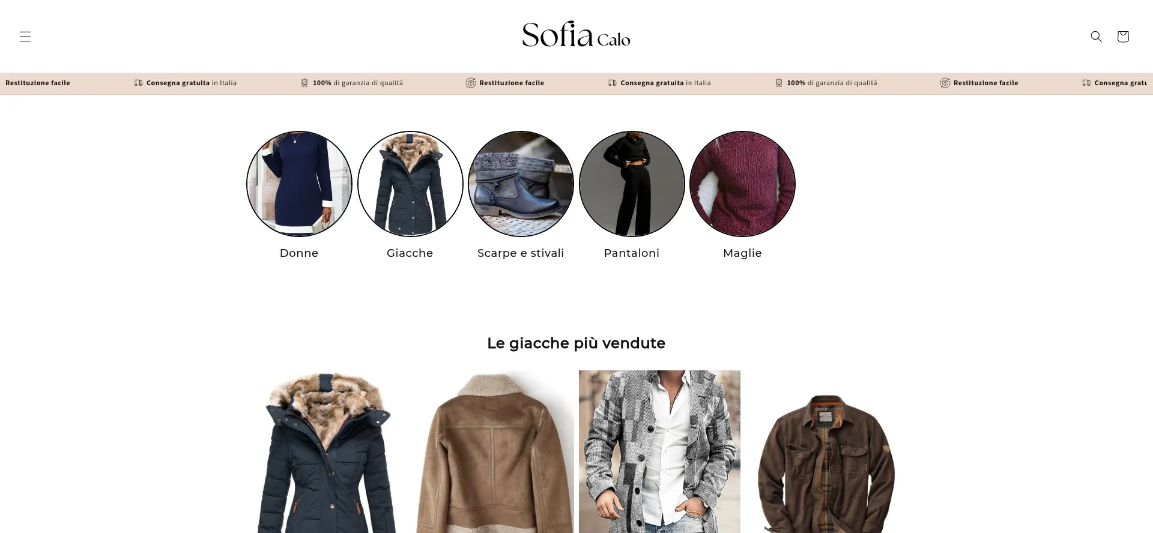Click the Sofia Calo logo
1153x533 pixels.
[576, 34]
